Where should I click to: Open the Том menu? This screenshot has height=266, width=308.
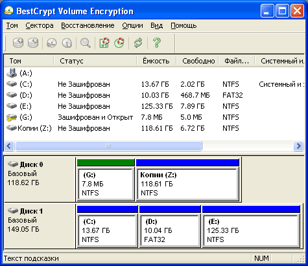[x=12, y=26]
